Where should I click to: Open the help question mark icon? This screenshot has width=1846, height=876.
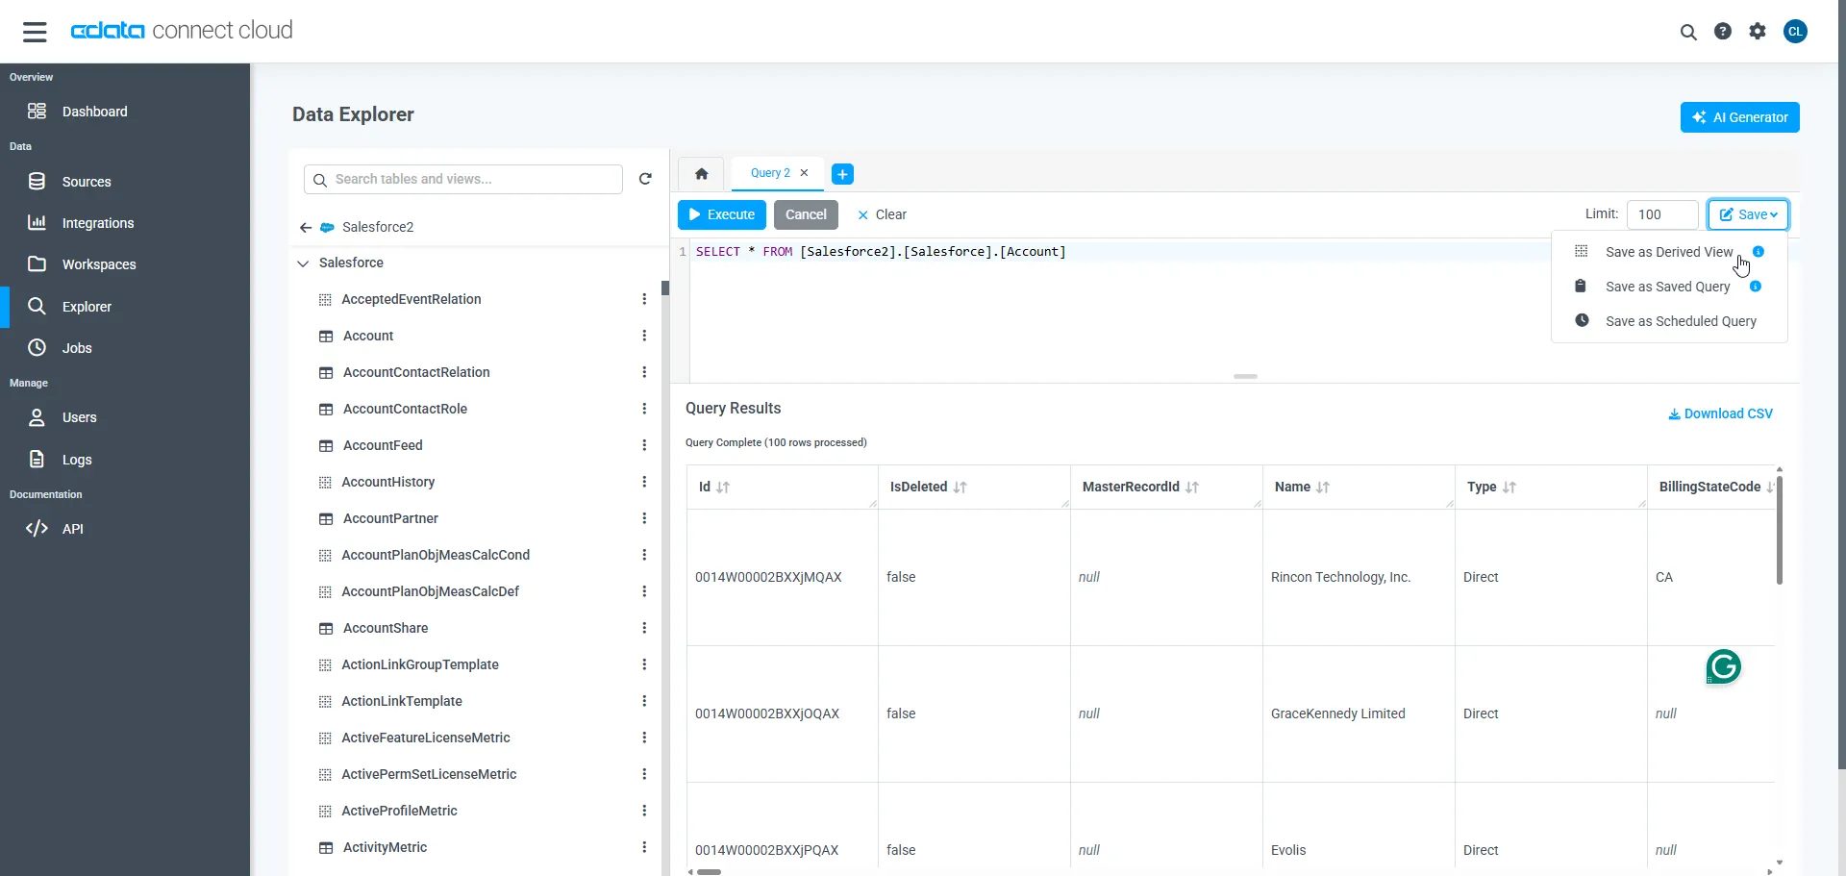(1723, 31)
